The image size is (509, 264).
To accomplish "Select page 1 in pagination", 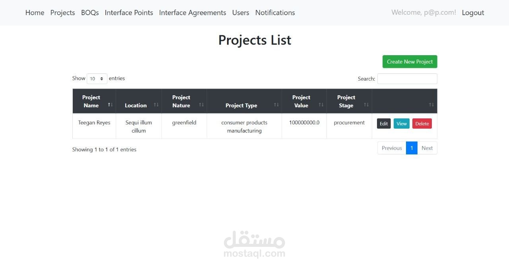I will coord(412,148).
